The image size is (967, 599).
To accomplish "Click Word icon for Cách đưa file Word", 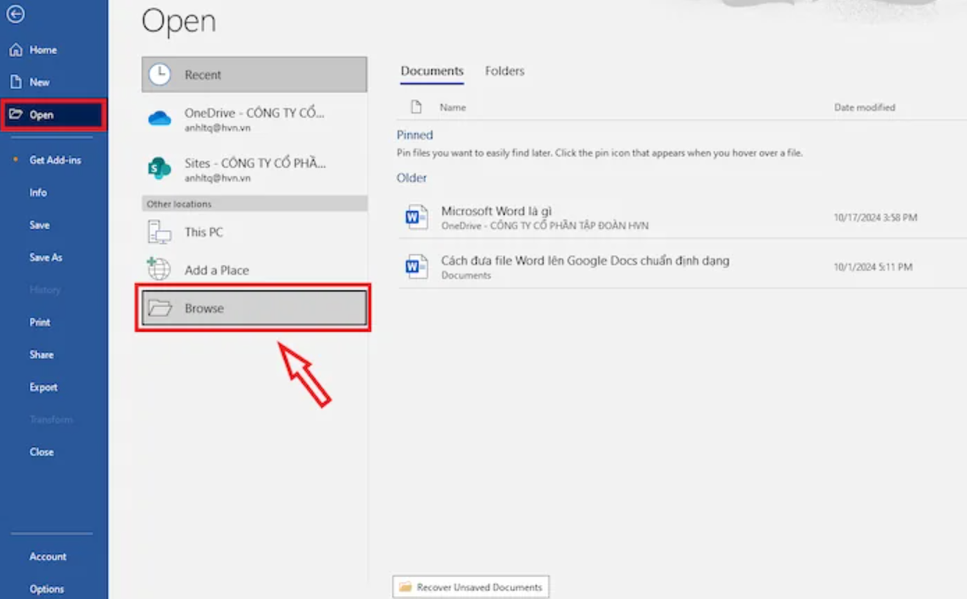I will [417, 267].
